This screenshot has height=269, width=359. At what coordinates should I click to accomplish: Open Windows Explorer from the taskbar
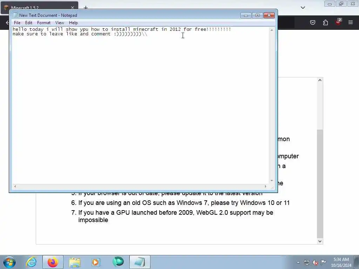pyautogui.click(x=75, y=262)
